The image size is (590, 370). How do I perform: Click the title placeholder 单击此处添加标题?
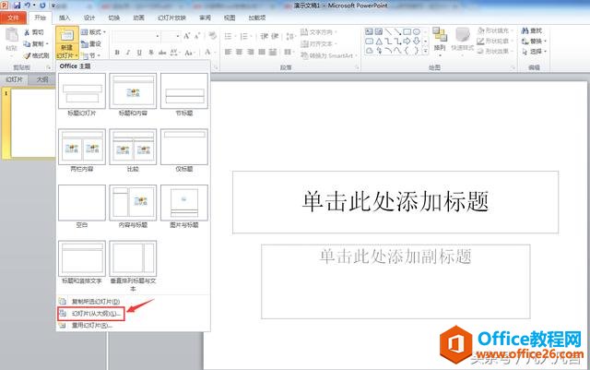tap(395, 201)
